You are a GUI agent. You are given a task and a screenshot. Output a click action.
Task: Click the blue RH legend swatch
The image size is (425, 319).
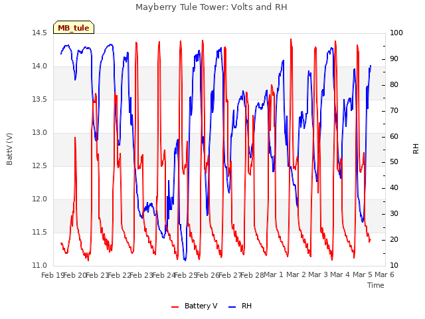(232, 307)
